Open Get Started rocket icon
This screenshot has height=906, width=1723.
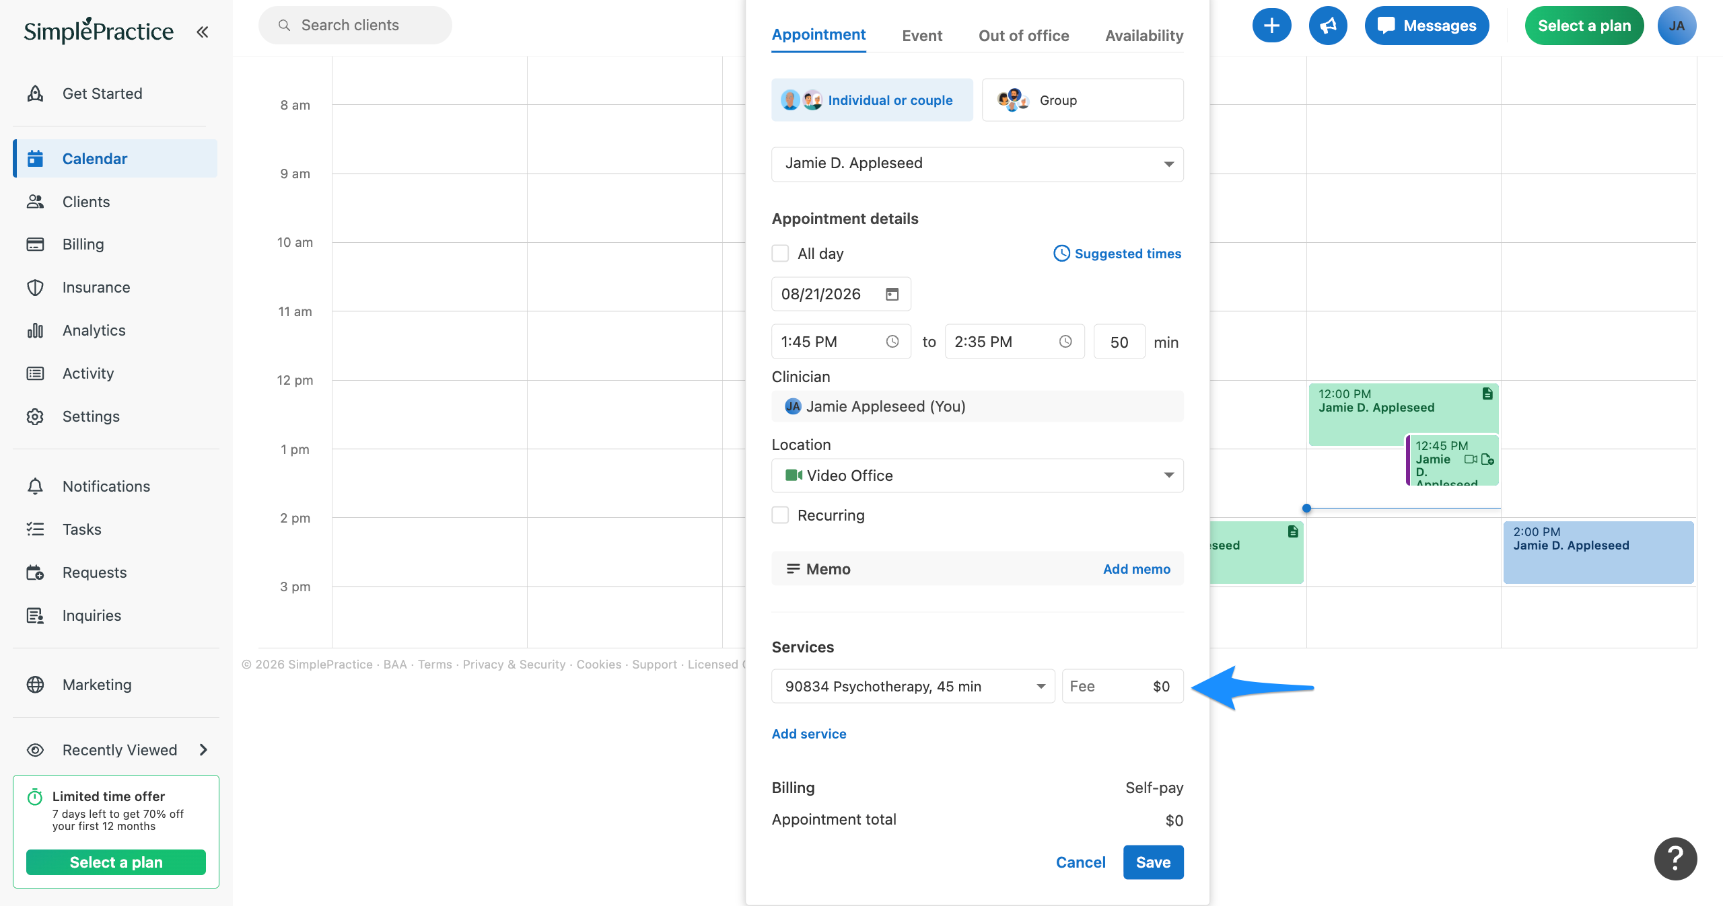point(35,93)
